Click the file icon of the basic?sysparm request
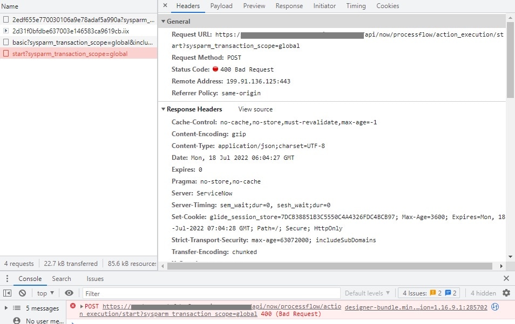The image size is (515, 324). pyautogui.click(x=6, y=43)
